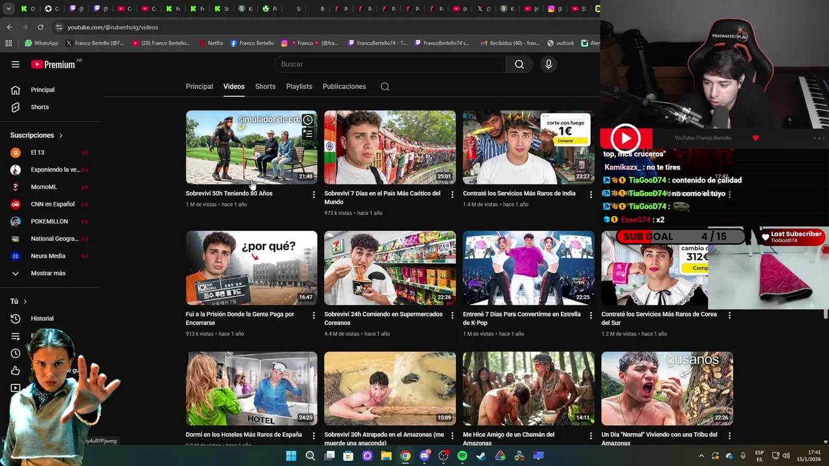Click title Me Hice Amigo de un Chamán
This screenshot has height=466, width=829.
[508, 439]
